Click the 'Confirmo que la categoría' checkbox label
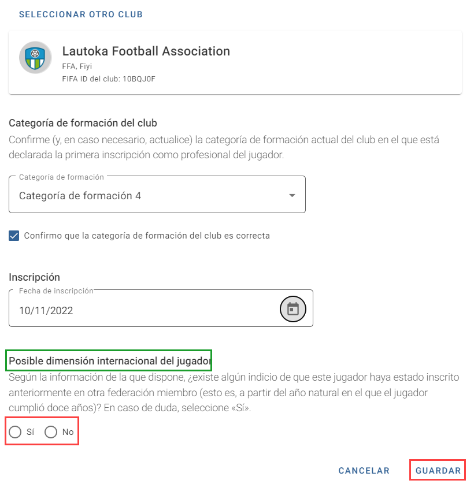474x484 pixels. [147, 236]
